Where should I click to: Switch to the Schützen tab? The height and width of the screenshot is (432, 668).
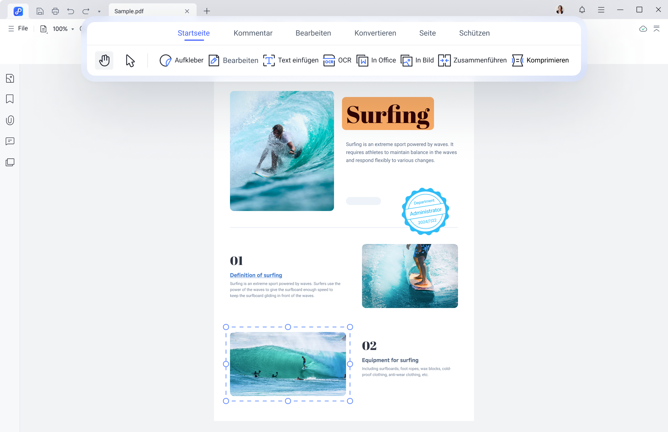click(x=475, y=33)
